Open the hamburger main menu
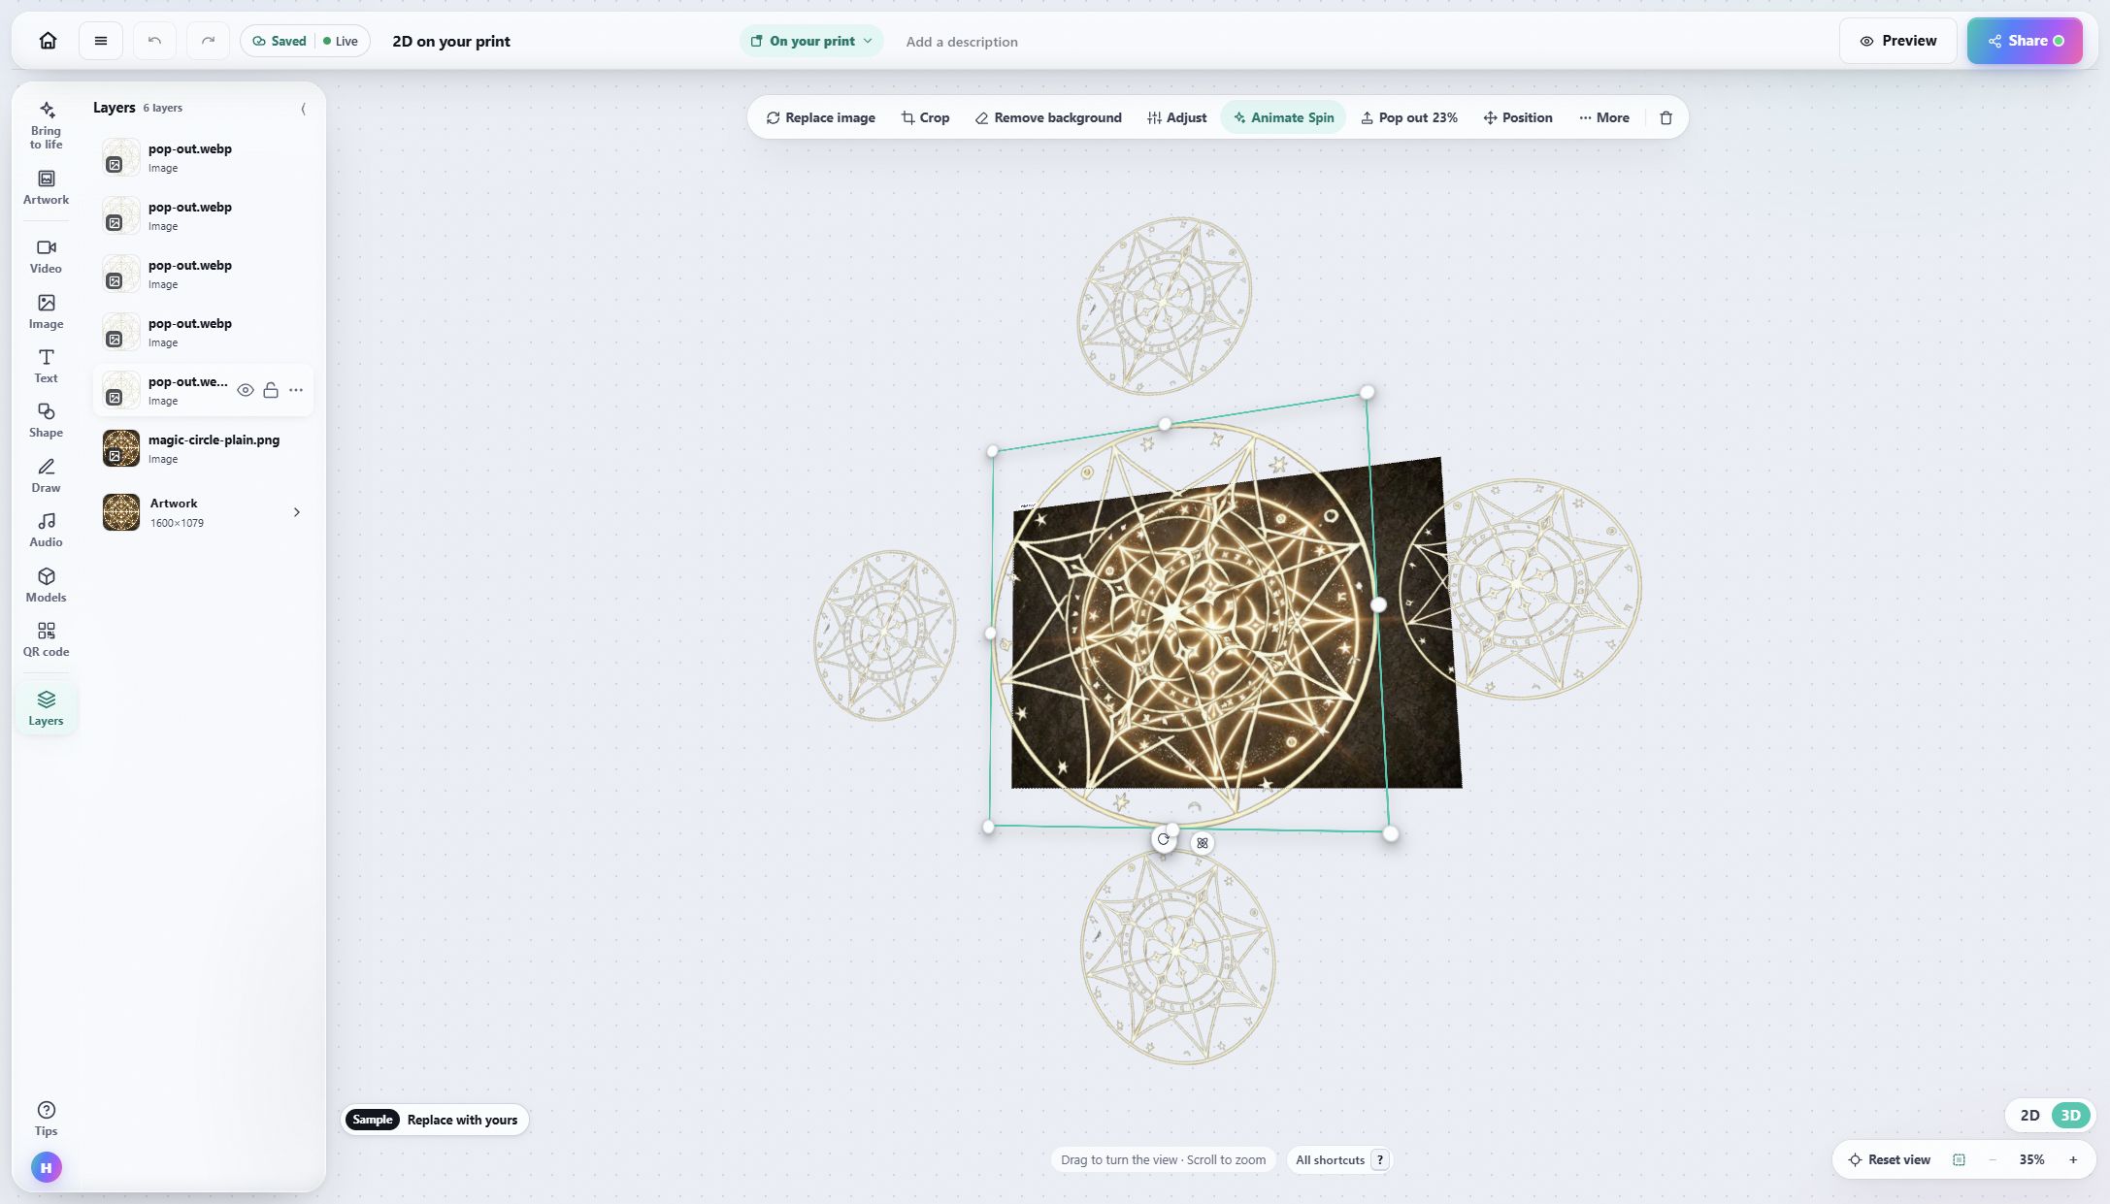The width and height of the screenshot is (2110, 1204). (101, 41)
